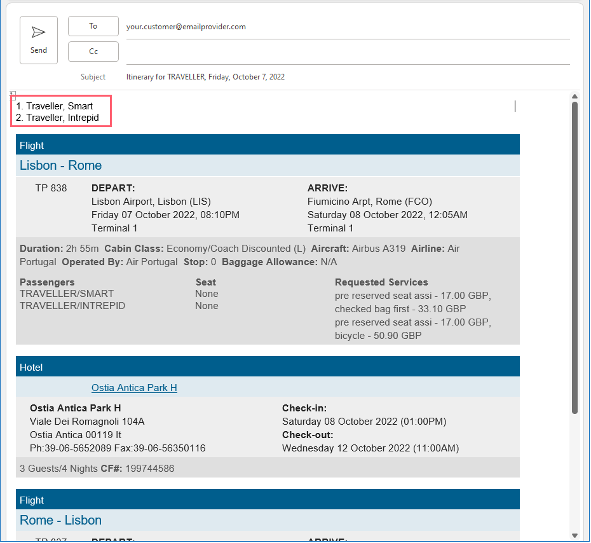The width and height of the screenshot is (591, 543).
Task: Place cursor on Traveller, Intrepid line
Action: [62, 118]
